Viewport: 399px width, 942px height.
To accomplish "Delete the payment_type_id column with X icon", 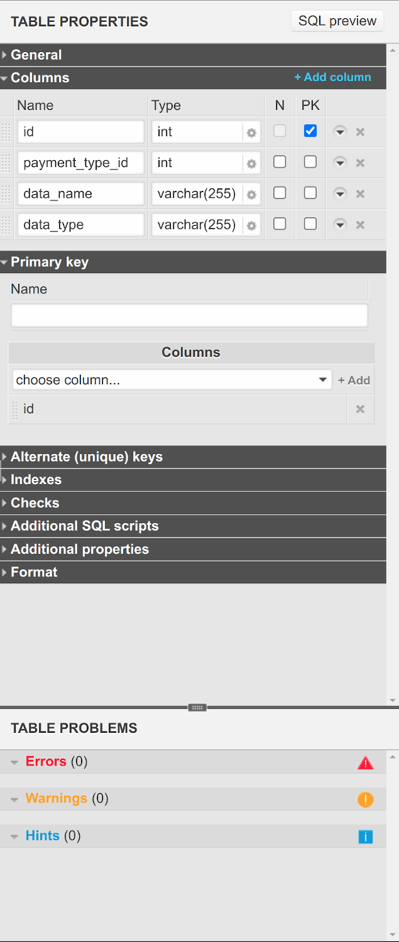I will pyautogui.click(x=360, y=163).
